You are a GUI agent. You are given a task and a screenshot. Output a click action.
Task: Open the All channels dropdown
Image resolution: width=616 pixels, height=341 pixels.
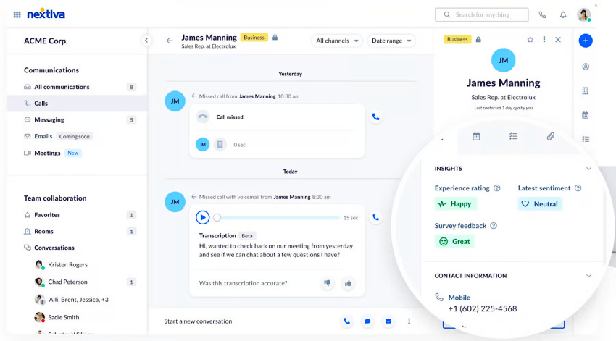(337, 41)
